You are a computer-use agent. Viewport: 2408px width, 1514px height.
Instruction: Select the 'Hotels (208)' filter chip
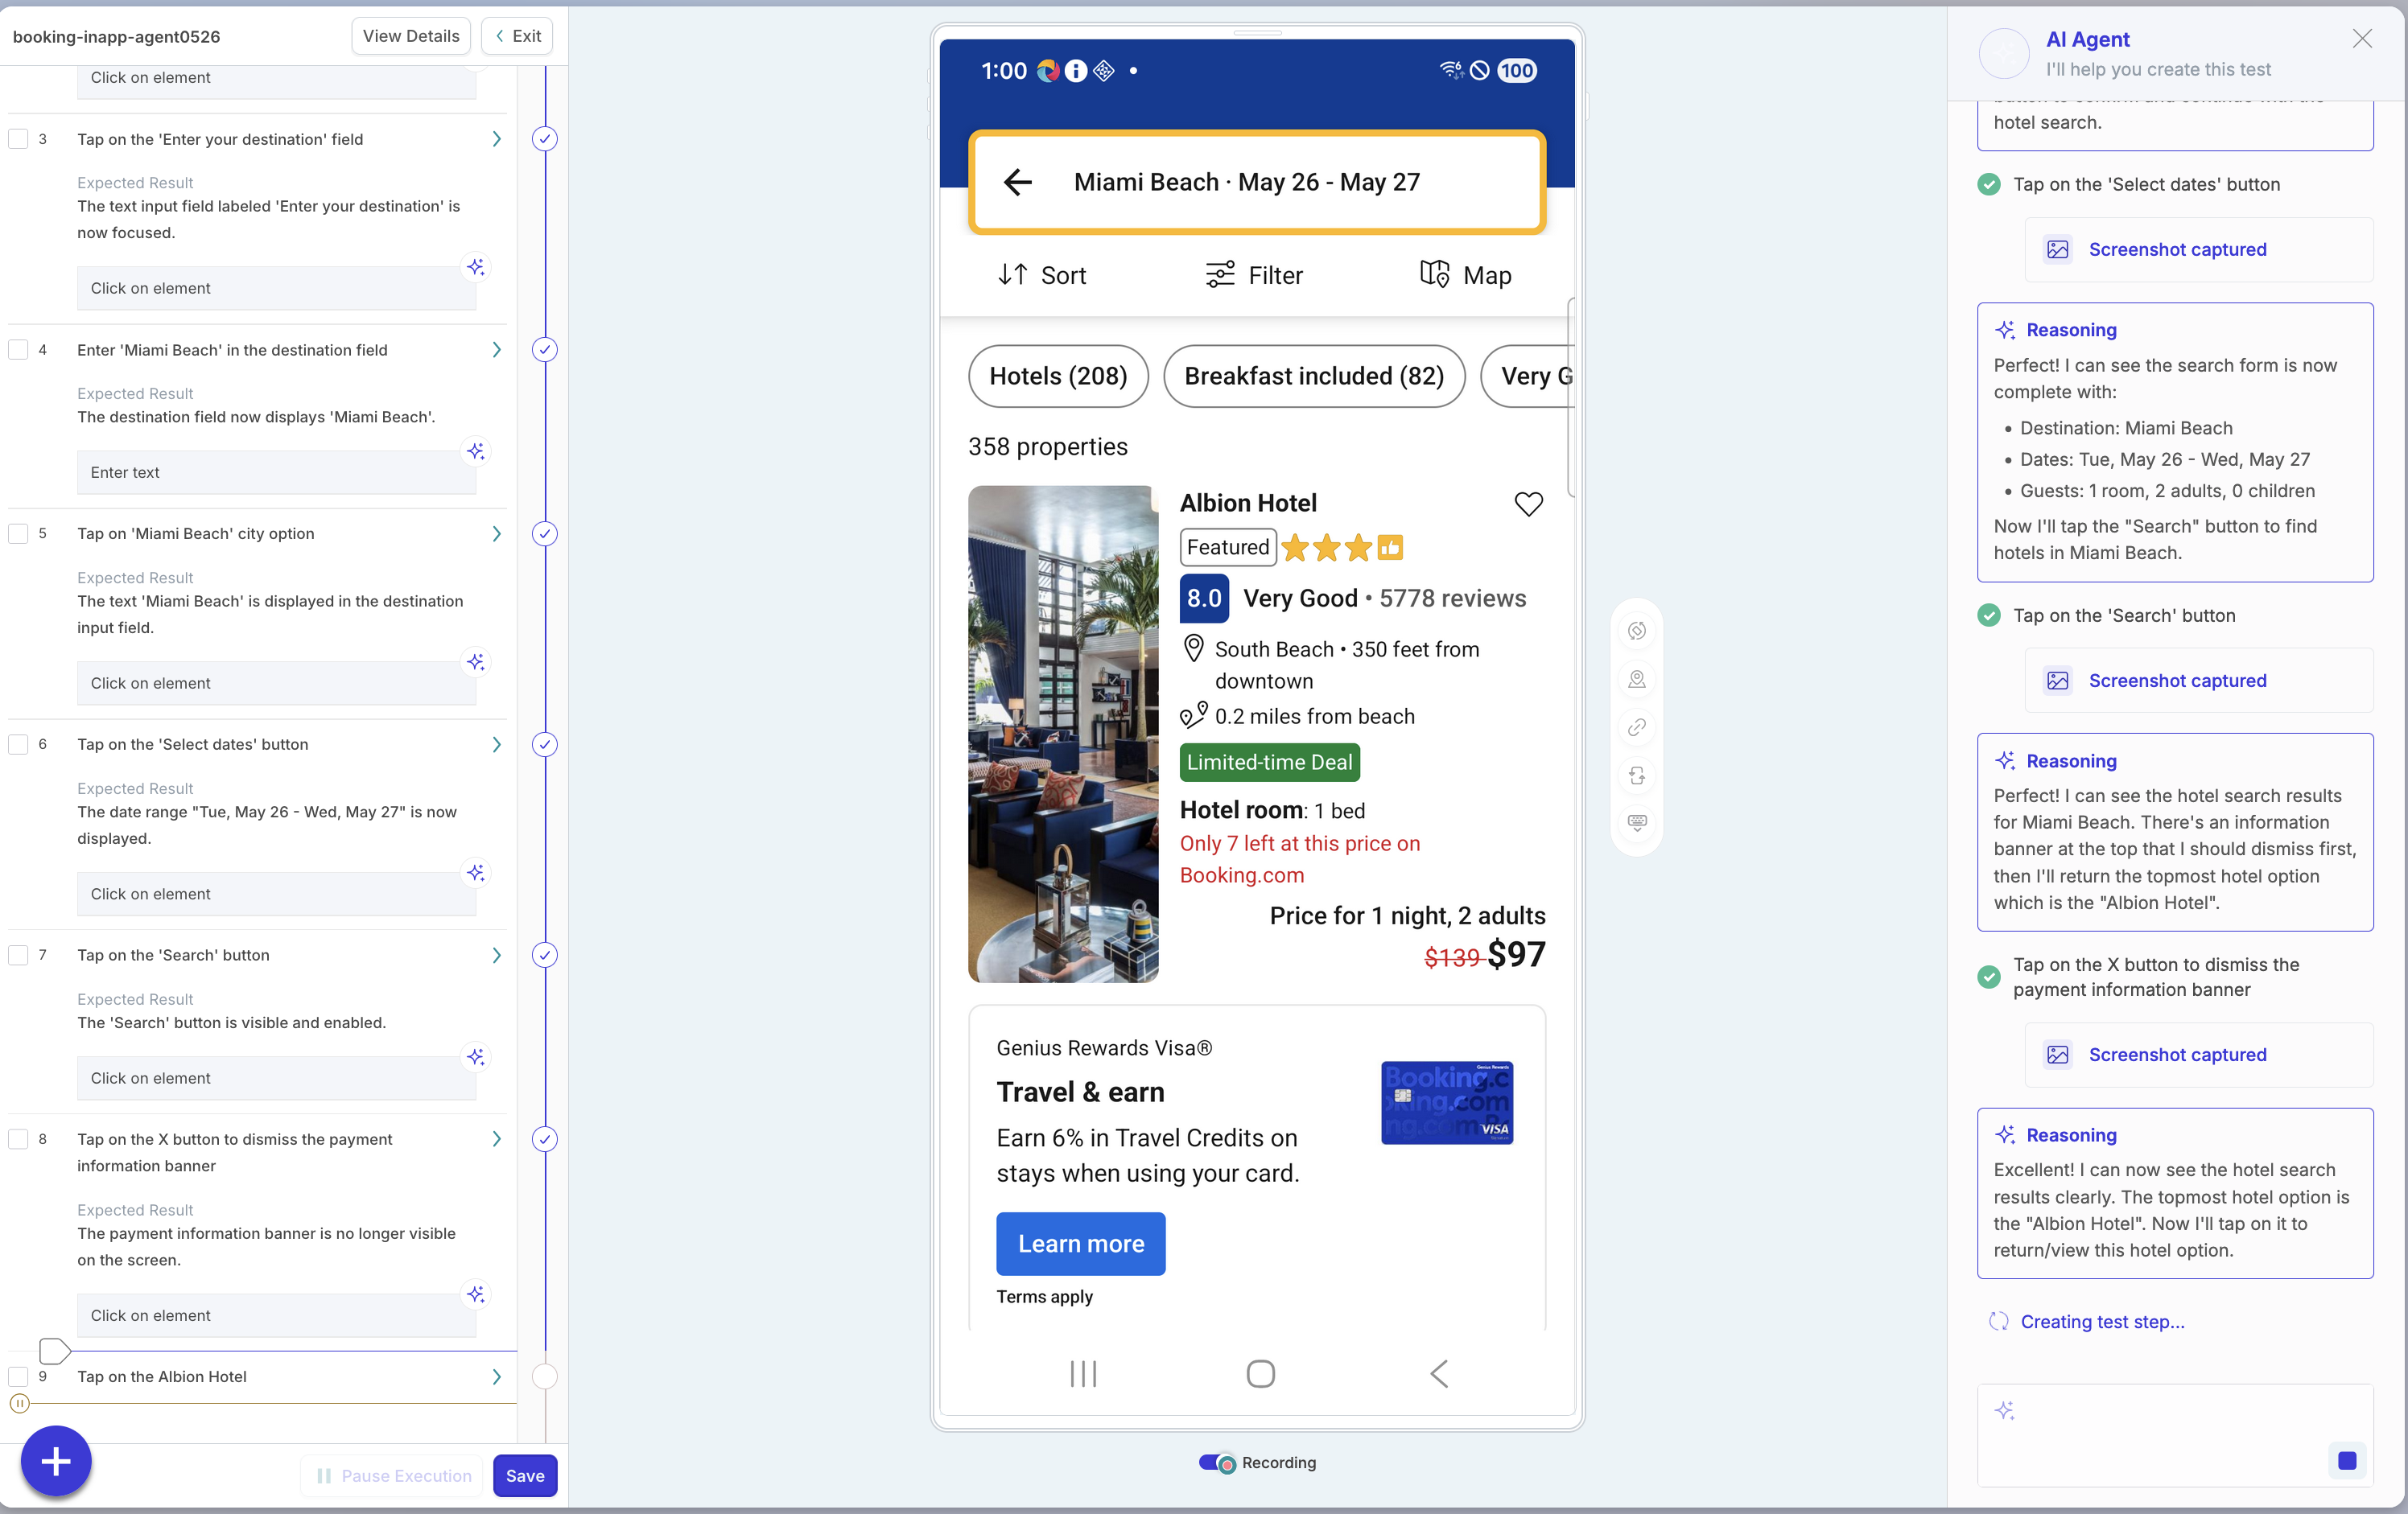1058,376
